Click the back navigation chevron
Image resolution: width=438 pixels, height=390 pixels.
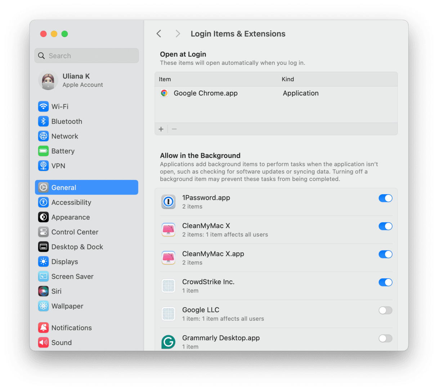click(x=159, y=33)
